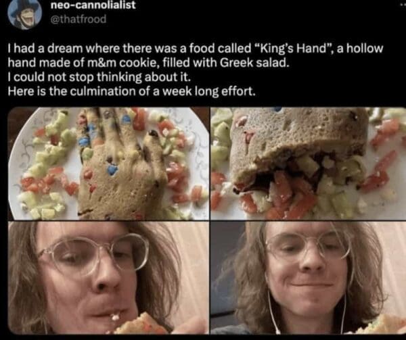Click the white earphone cord in last photo
Viewport: 406px width, 340px height.
[x=272, y=312]
